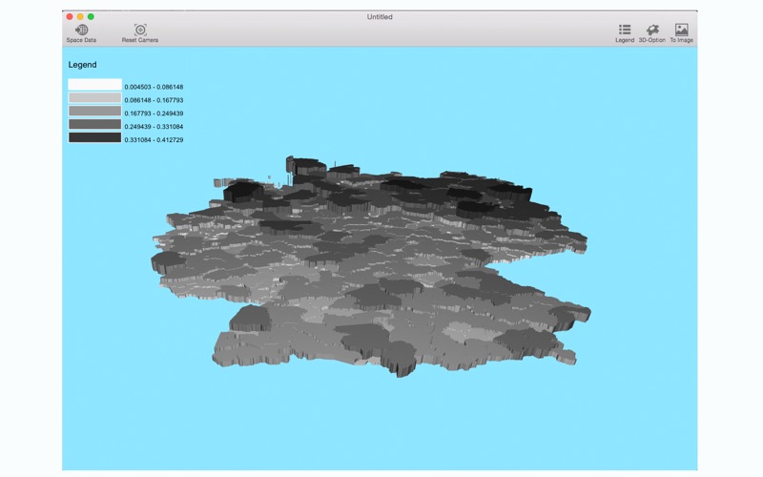Click the darkest legend color swatch
This screenshot has height=477, width=763.
(x=94, y=138)
